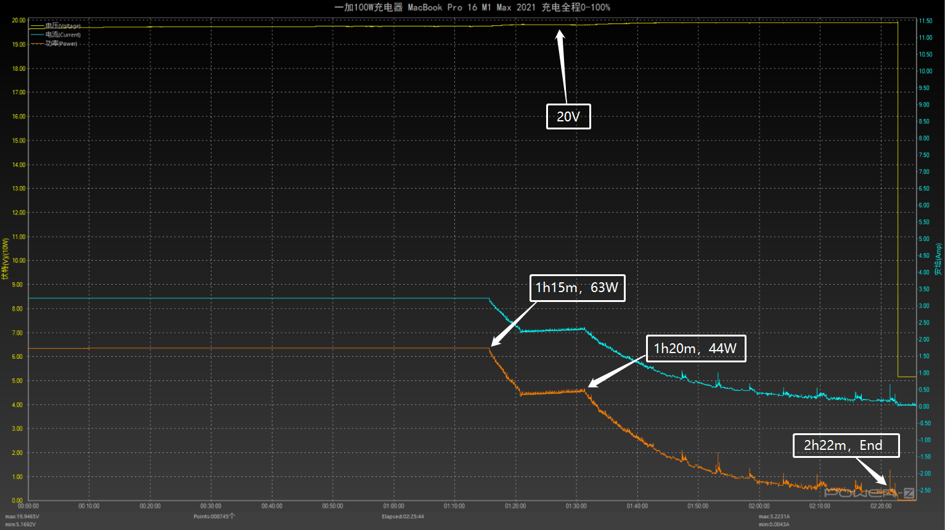The width and height of the screenshot is (945, 530).
Task: Click the min:0.0043A current readout
Action: point(774,524)
